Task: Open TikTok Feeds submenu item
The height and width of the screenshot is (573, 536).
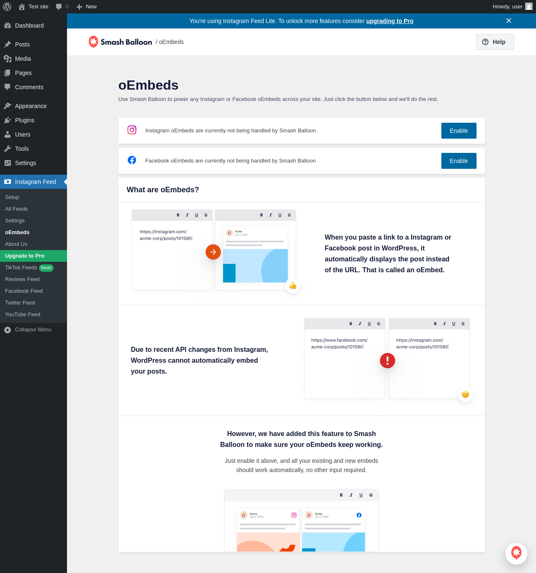Action: pos(33,268)
